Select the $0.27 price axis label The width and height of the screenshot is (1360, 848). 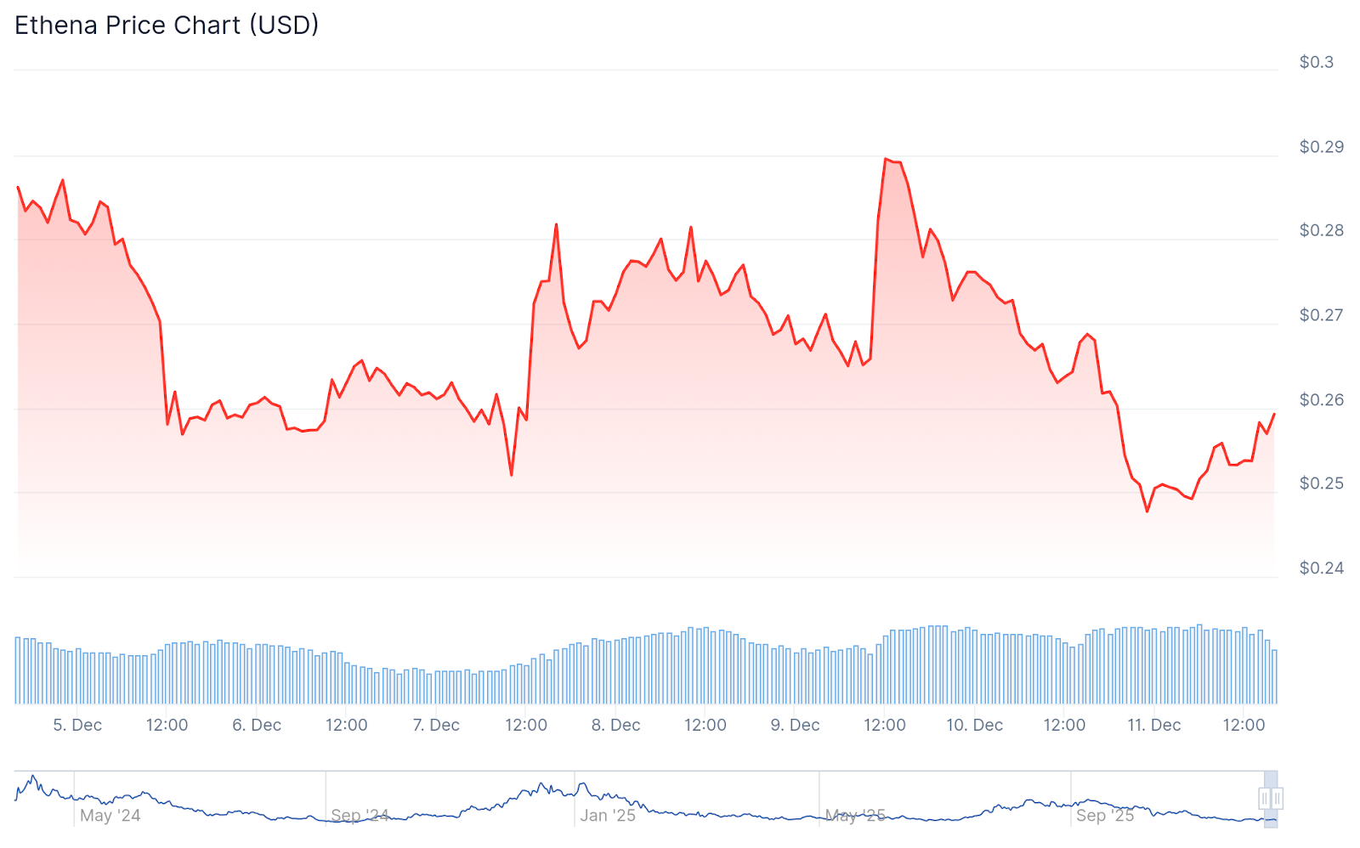coord(1322,315)
